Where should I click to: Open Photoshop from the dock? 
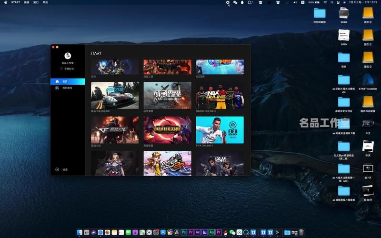pyautogui.click(x=183, y=232)
